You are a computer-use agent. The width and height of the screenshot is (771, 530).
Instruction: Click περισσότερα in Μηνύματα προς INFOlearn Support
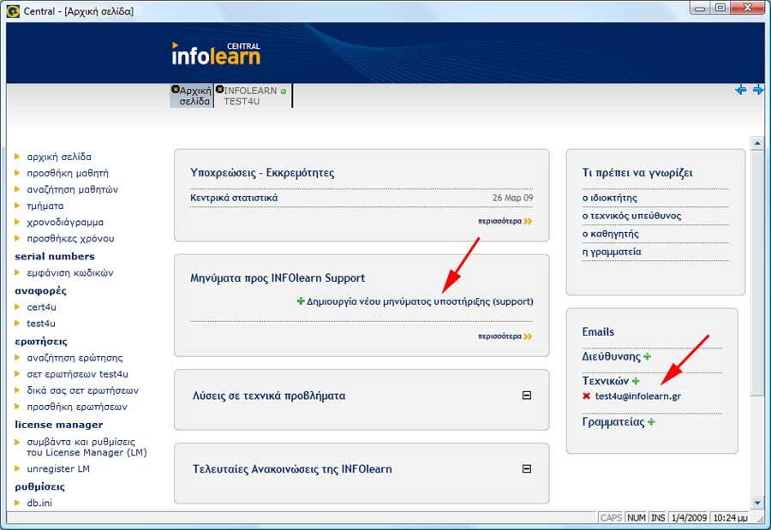point(499,336)
